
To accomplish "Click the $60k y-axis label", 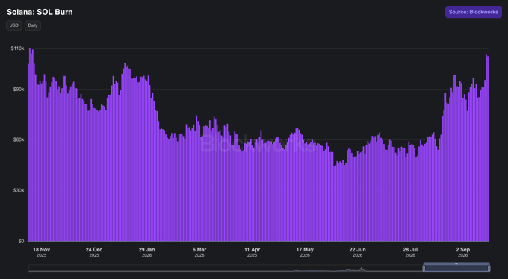I will (x=19, y=139).
